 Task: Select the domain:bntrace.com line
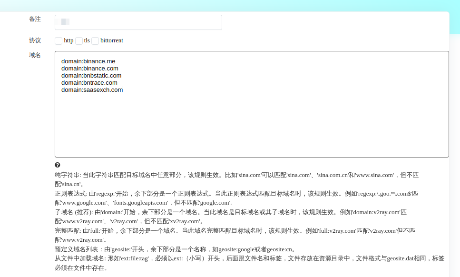(x=89, y=83)
